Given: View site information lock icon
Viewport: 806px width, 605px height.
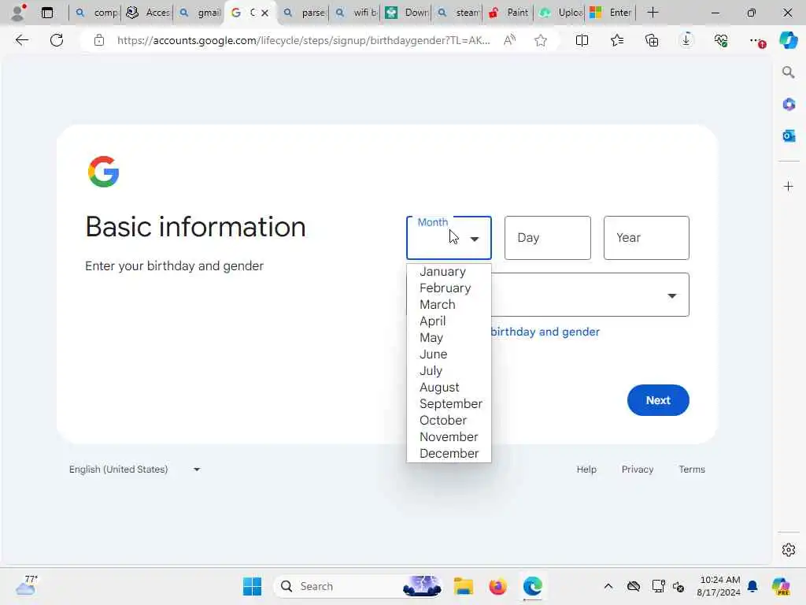Looking at the screenshot, I should click(99, 40).
